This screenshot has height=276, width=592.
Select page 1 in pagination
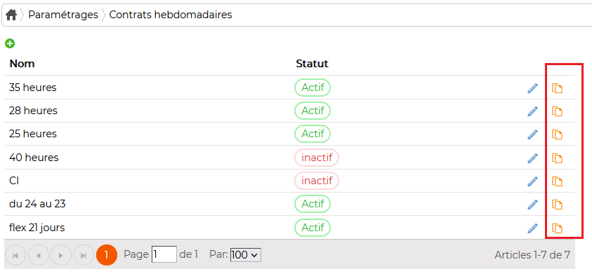point(107,255)
